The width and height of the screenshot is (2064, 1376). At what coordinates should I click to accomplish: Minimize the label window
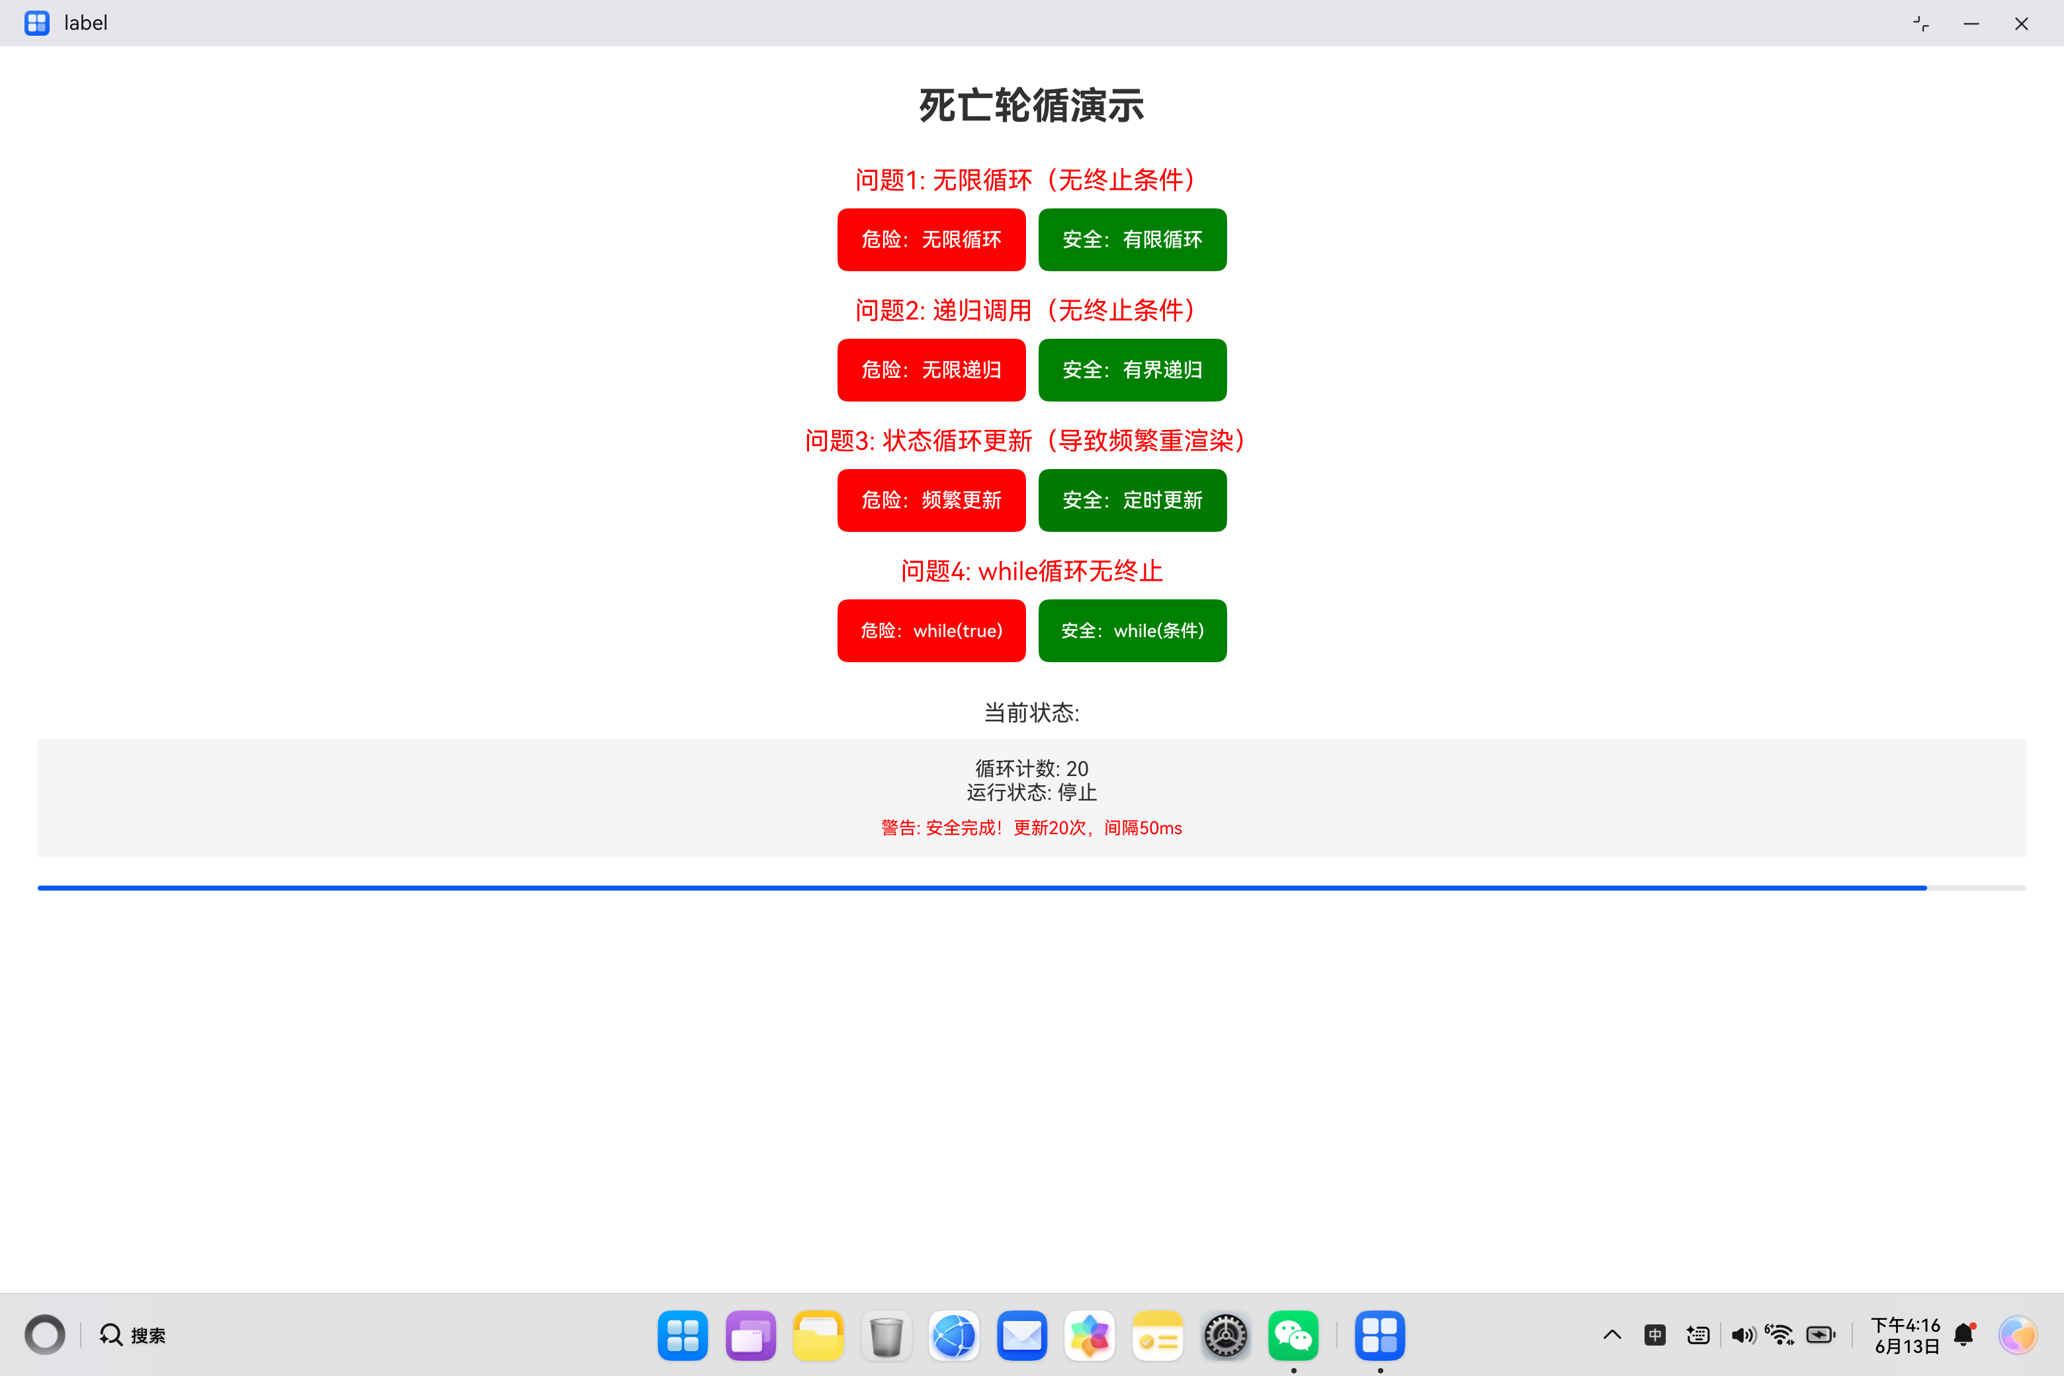(1971, 24)
